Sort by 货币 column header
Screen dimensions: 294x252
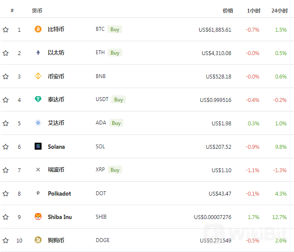tap(37, 11)
